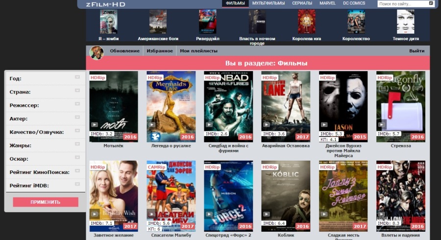Click the Легенда о русалке title text
This screenshot has width=441, height=240.
[x=171, y=146]
